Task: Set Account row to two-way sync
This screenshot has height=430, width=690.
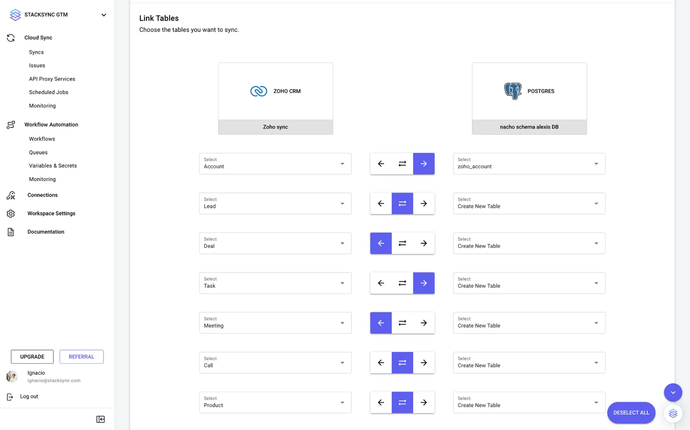Action: click(402, 164)
